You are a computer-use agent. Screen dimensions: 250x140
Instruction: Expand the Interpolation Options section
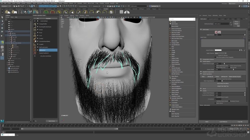pos(208,59)
